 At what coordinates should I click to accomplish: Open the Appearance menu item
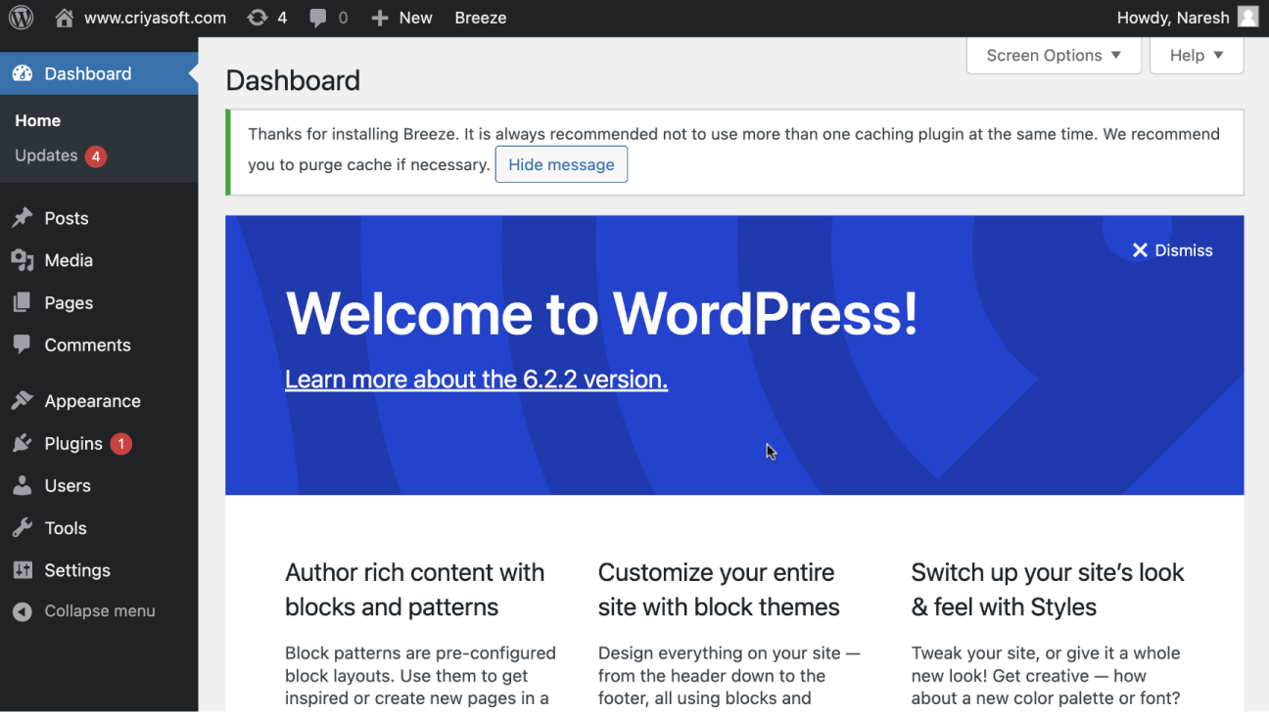(99, 401)
